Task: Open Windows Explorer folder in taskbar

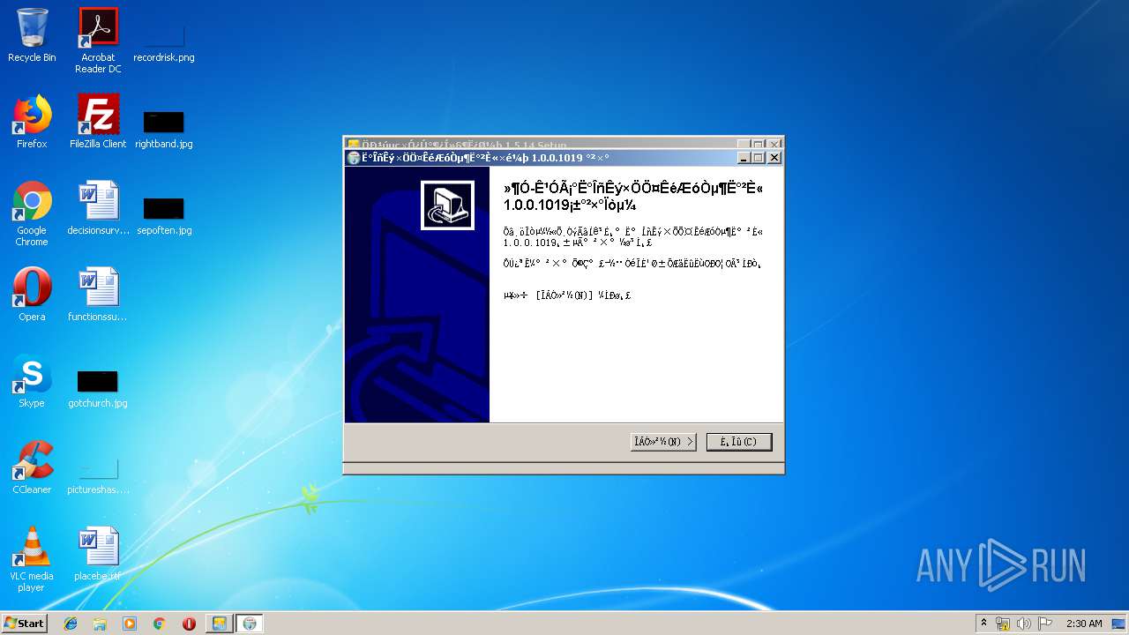Action: [100, 624]
